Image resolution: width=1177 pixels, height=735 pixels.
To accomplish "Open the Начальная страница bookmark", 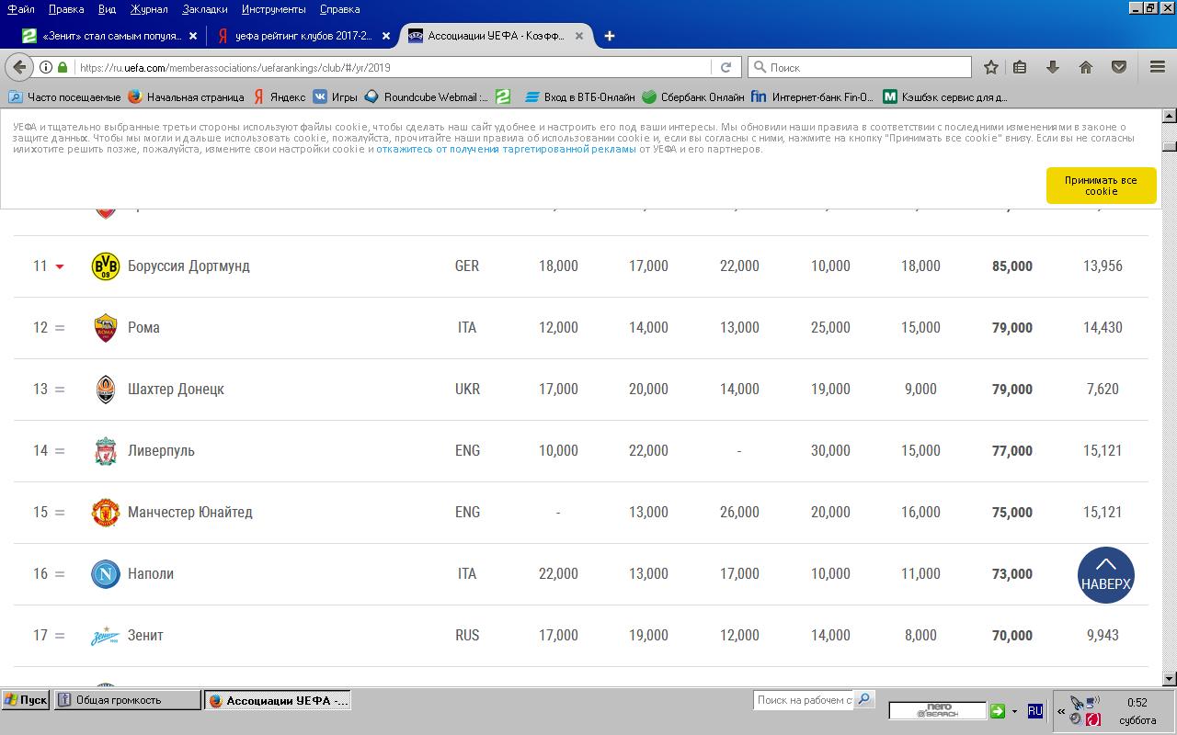I will (186, 96).
